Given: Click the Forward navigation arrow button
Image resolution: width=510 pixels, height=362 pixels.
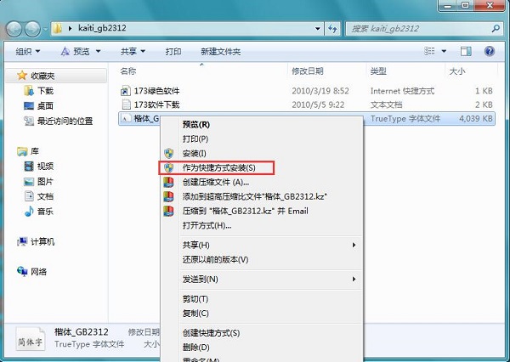Looking at the screenshot, I should click(32, 29).
